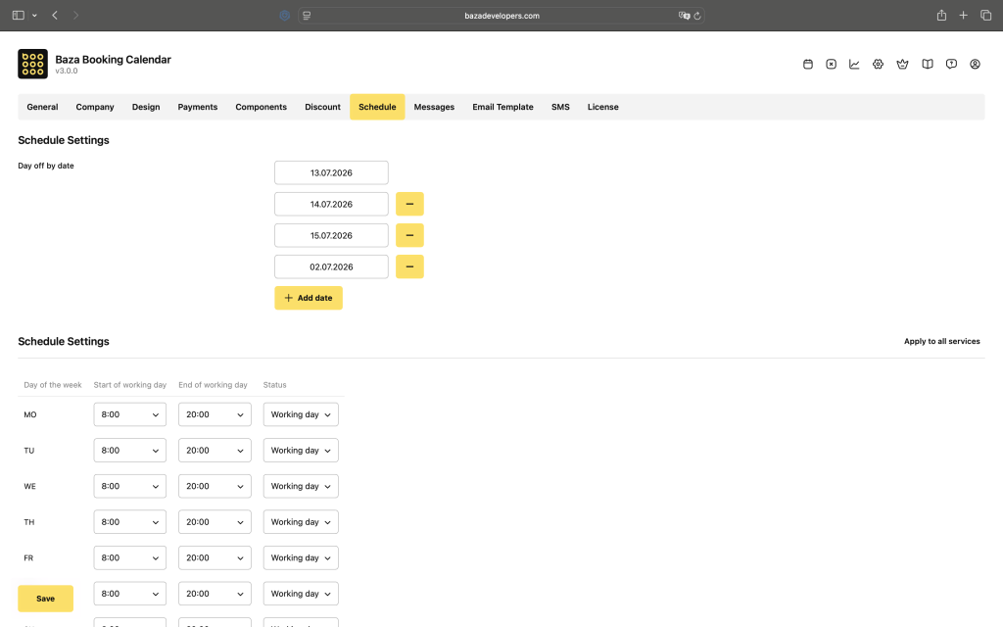Image resolution: width=1003 pixels, height=627 pixels.
Task: Open the documentation book icon
Action: coord(927,64)
